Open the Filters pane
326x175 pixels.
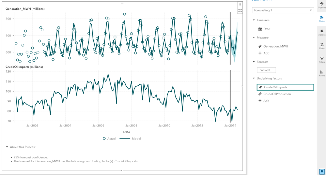[x=321, y=60]
